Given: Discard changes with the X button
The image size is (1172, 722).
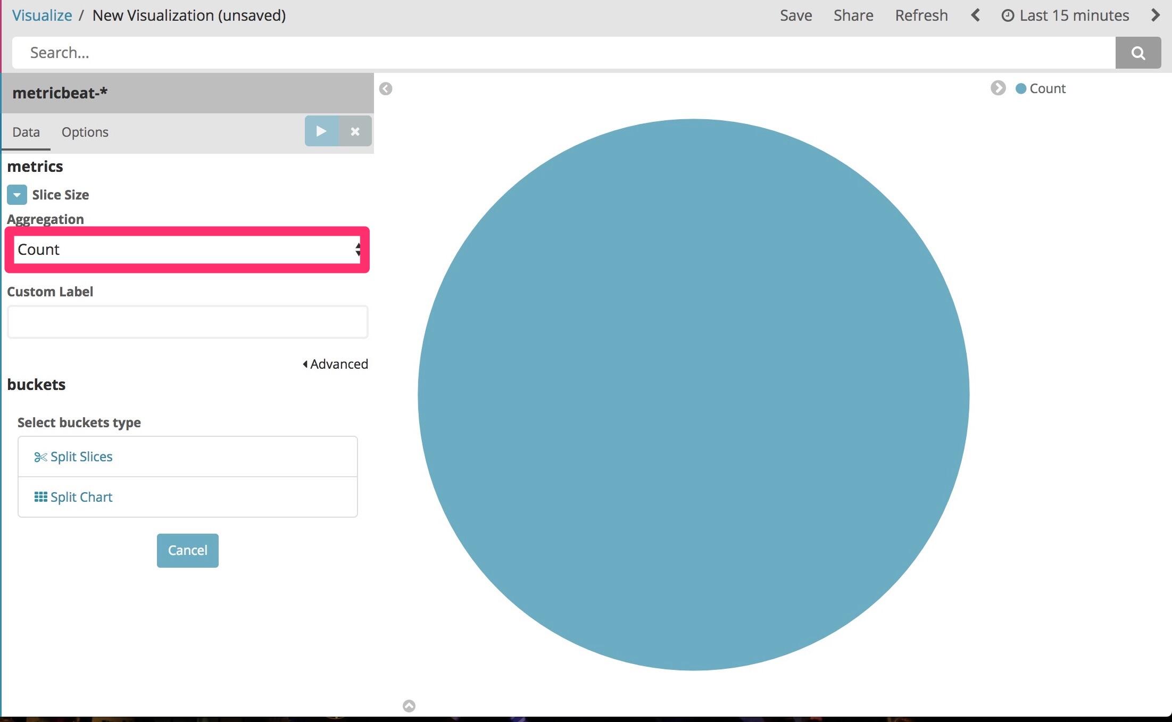Looking at the screenshot, I should point(355,131).
